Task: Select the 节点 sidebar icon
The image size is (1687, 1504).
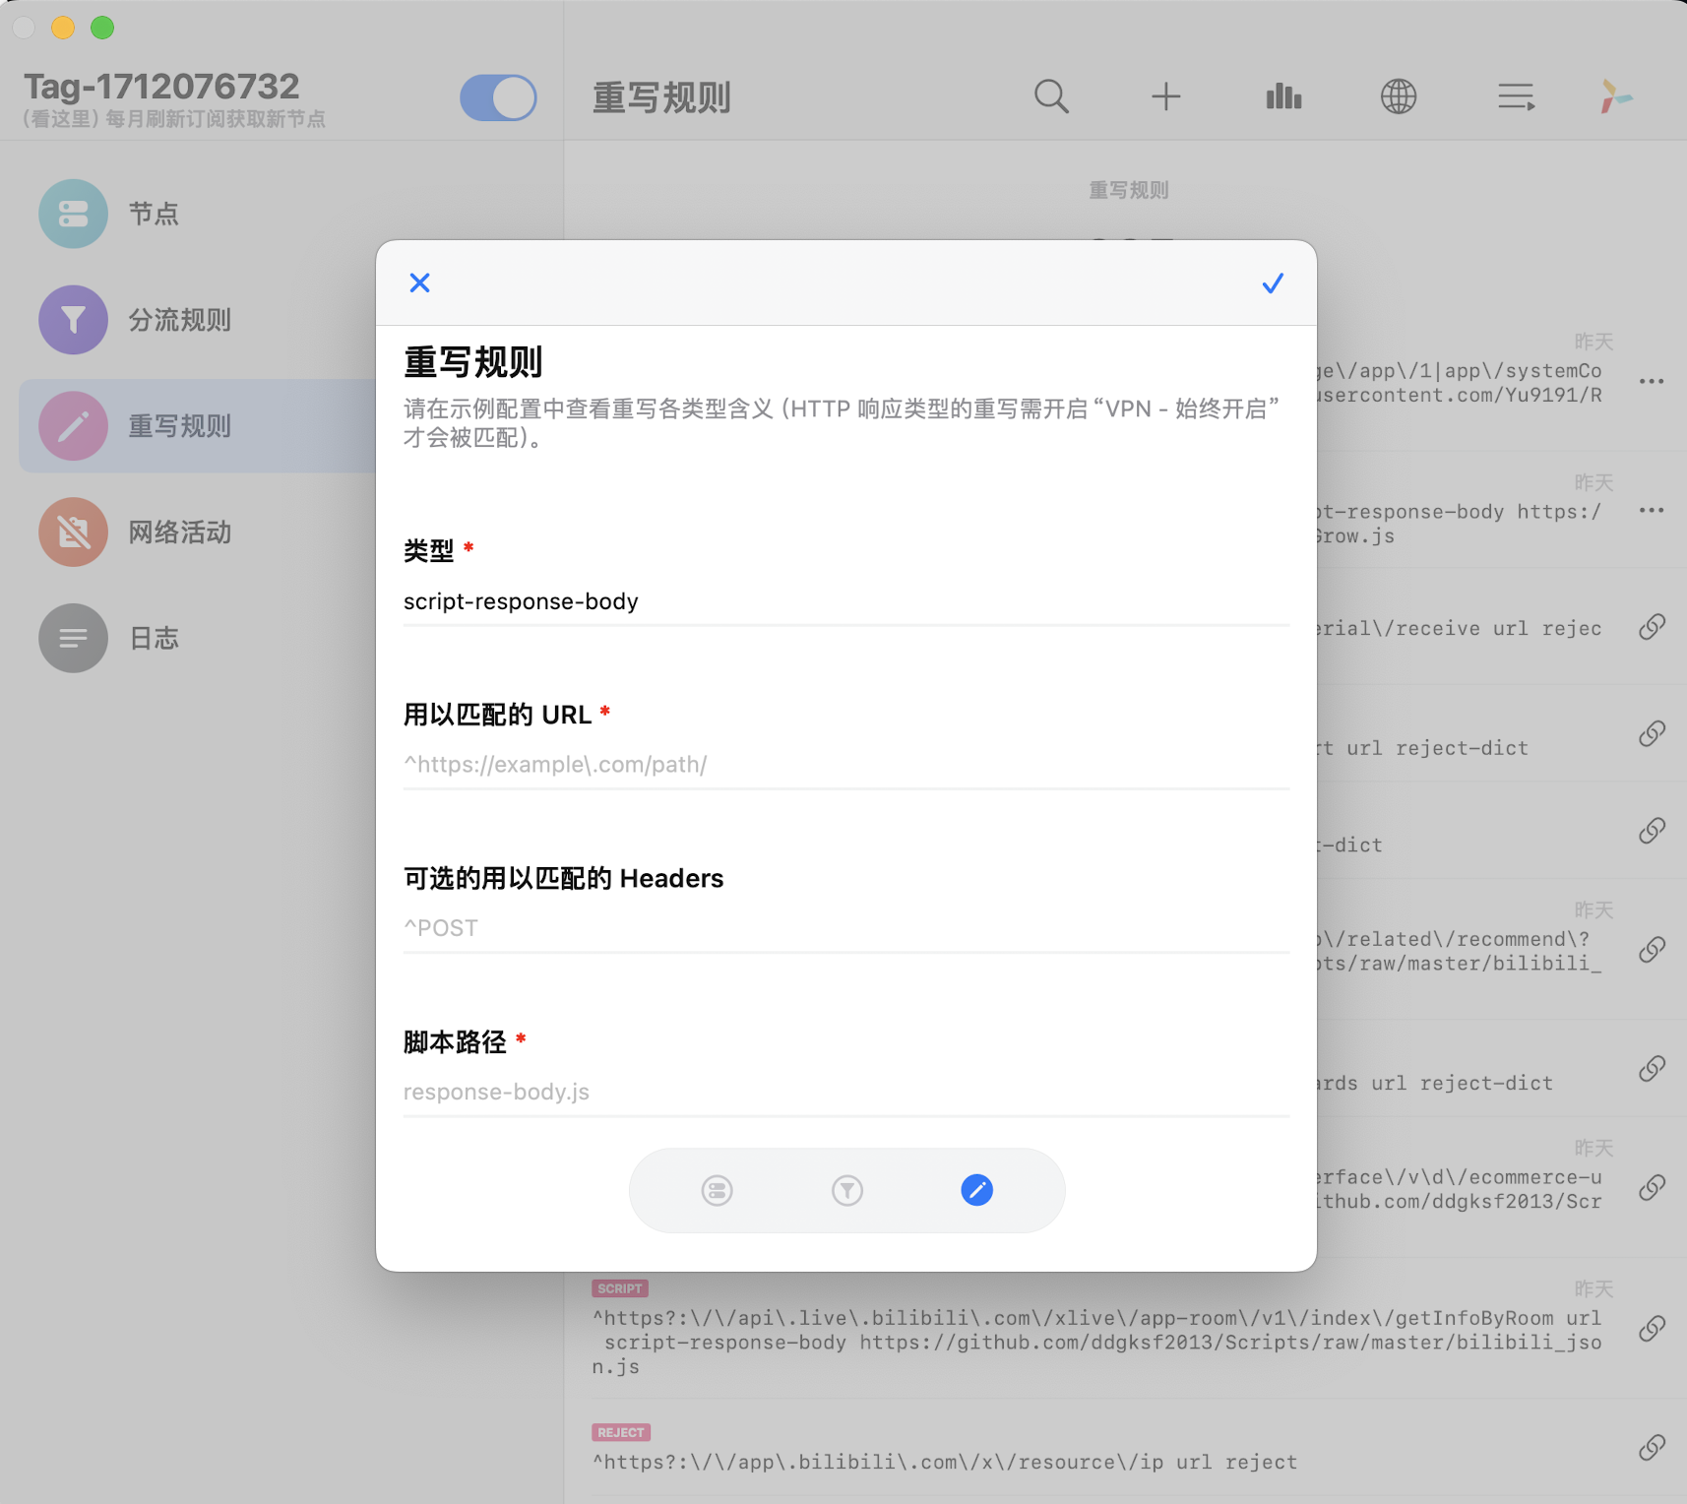Action: pos(73,214)
